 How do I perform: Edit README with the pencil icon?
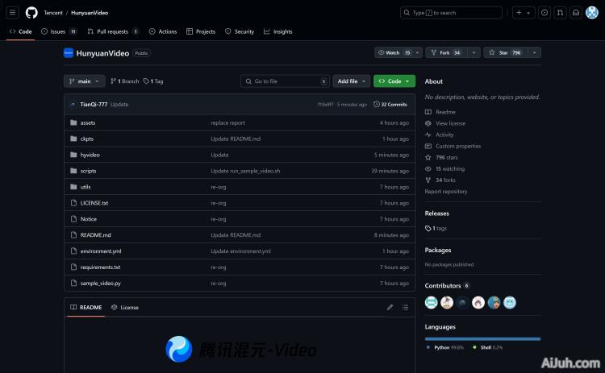390,308
